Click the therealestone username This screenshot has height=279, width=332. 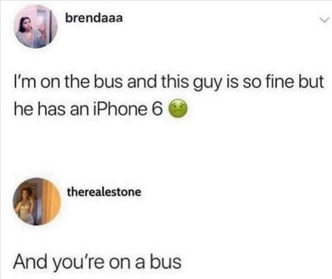click(104, 192)
